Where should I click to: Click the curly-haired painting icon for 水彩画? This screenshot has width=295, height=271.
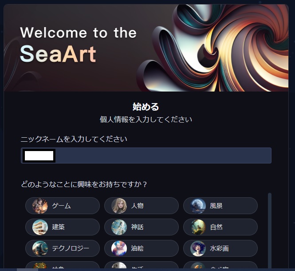198,248
